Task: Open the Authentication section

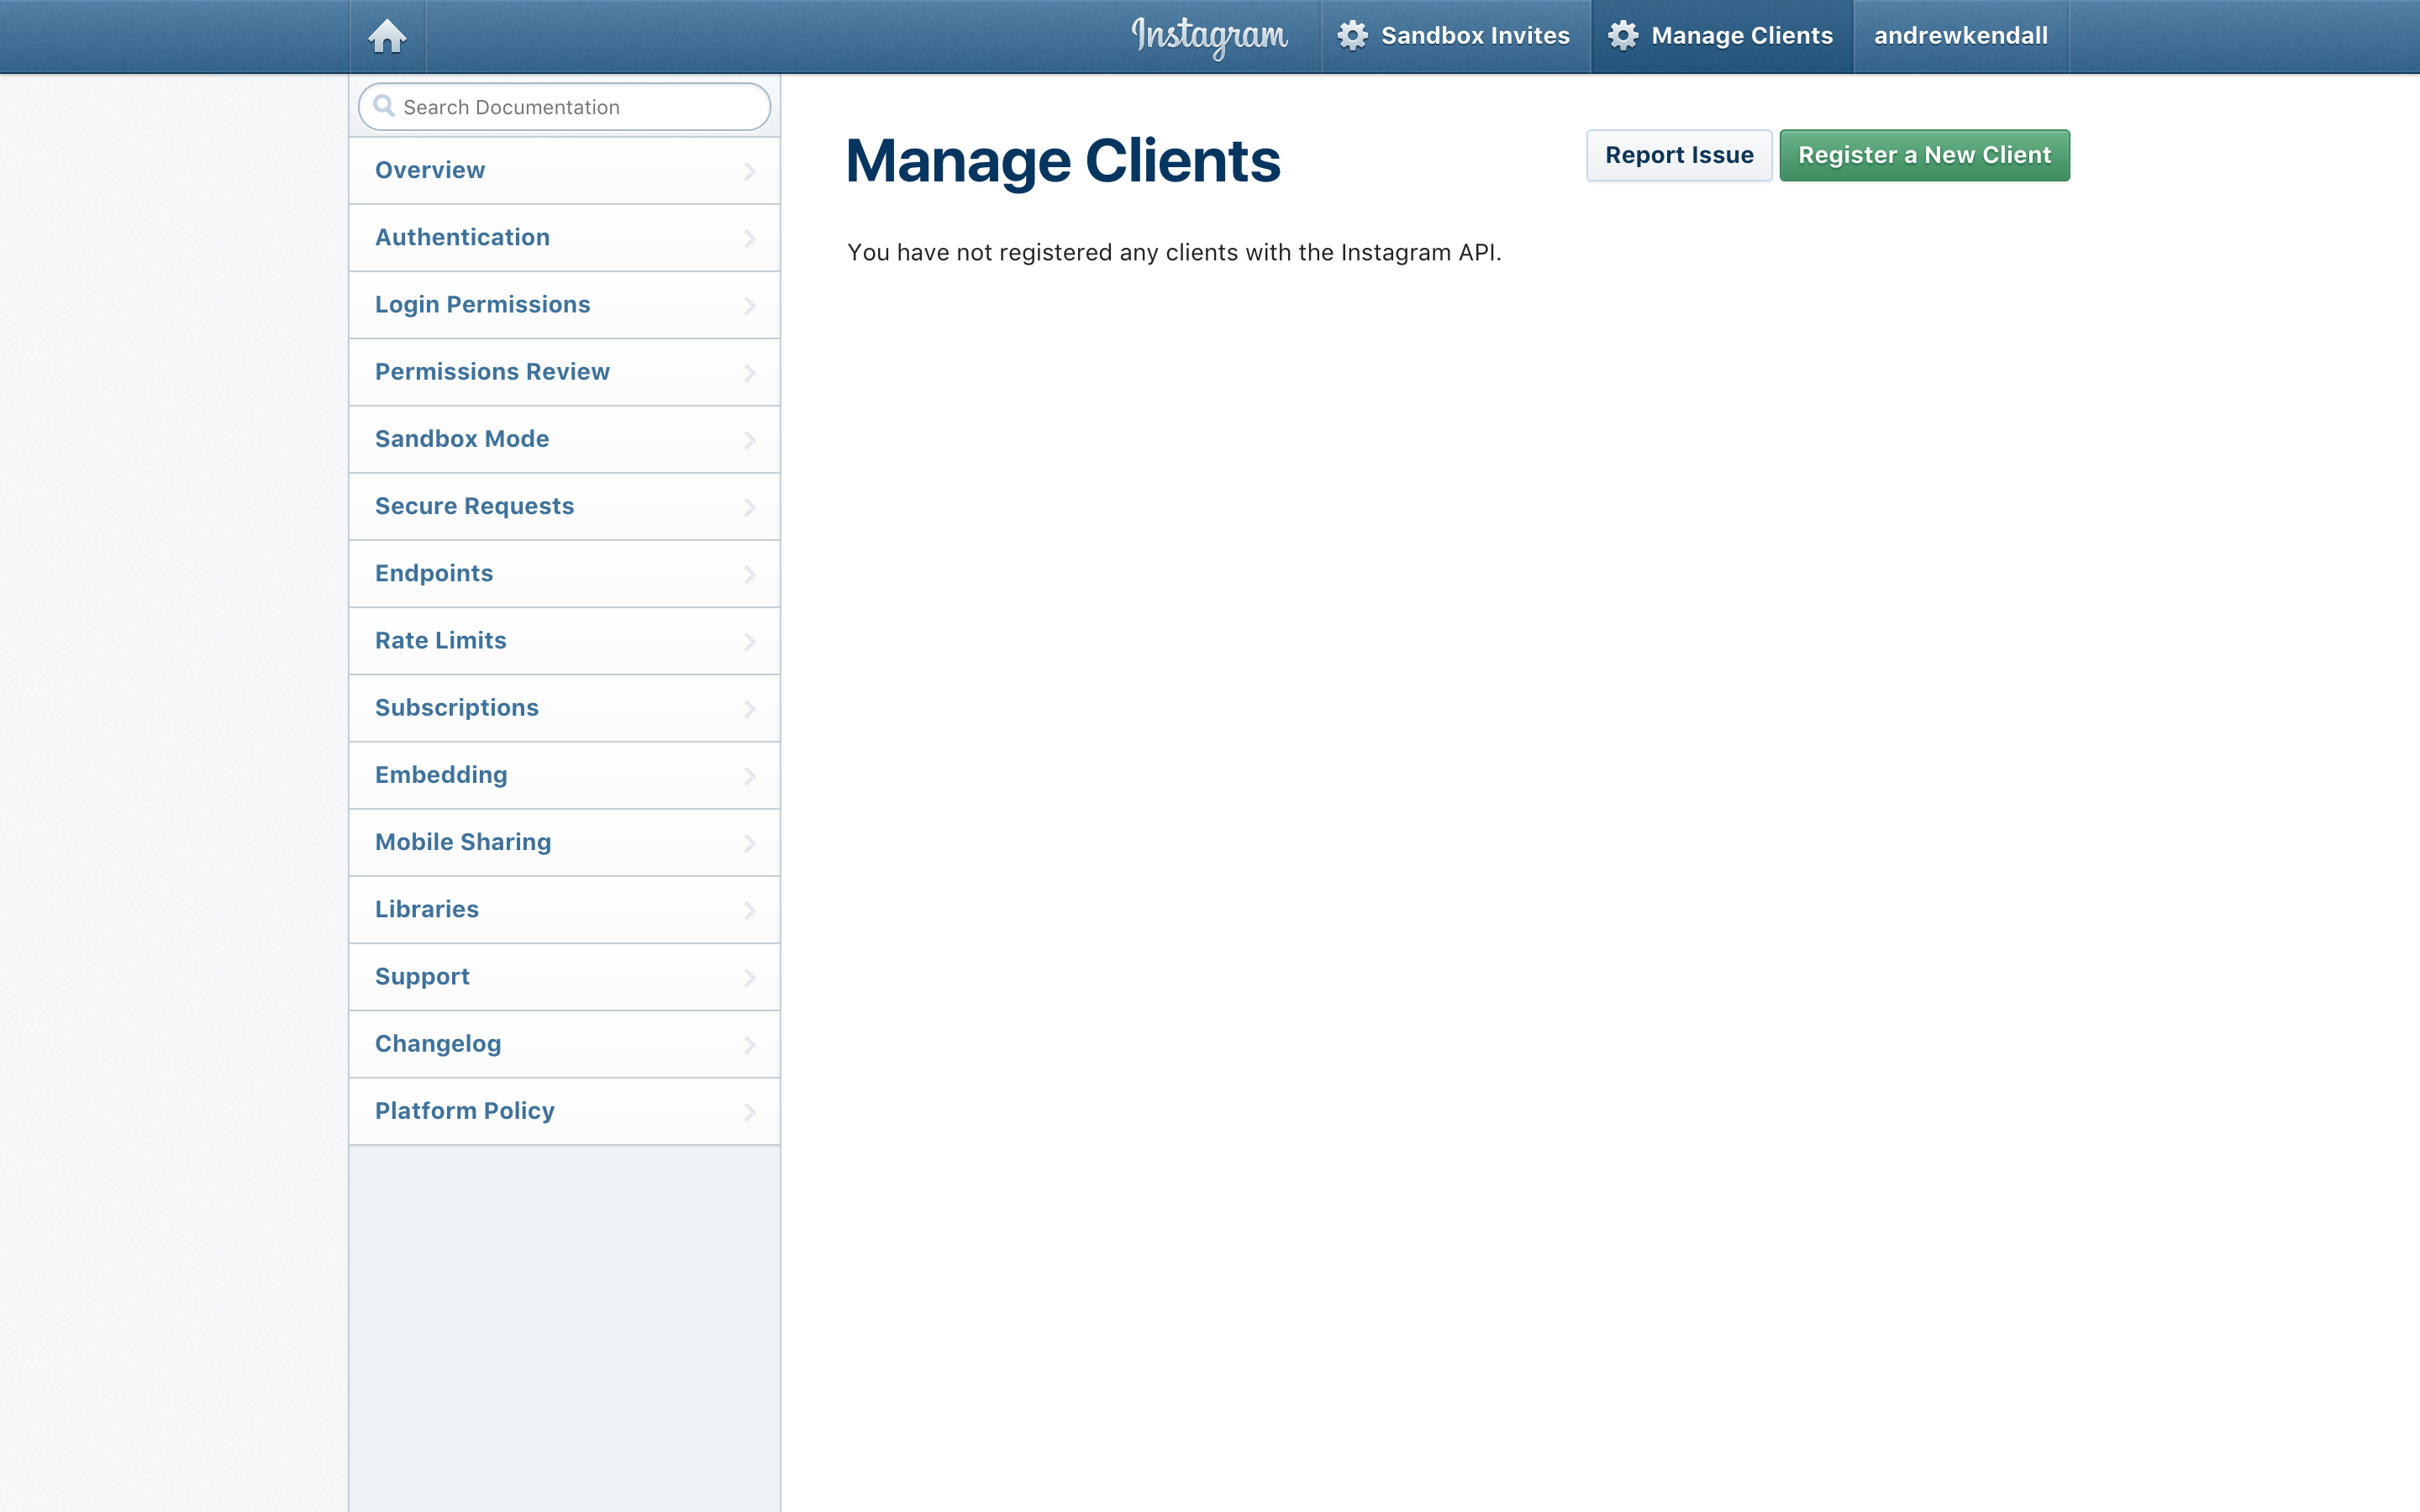Action: coord(564,238)
